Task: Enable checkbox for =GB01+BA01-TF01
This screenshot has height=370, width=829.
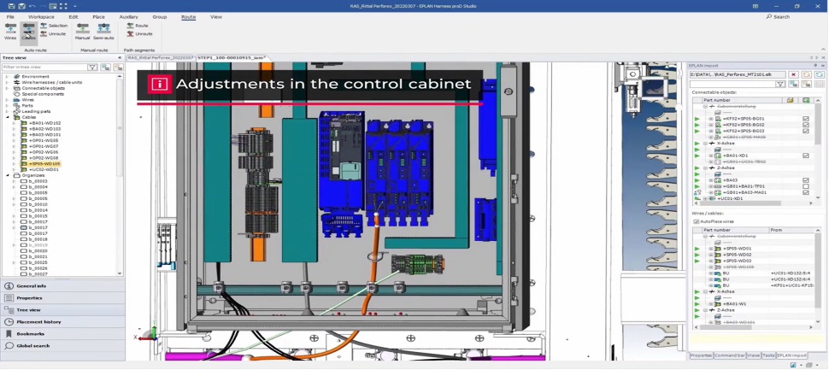Action: (x=806, y=186)
